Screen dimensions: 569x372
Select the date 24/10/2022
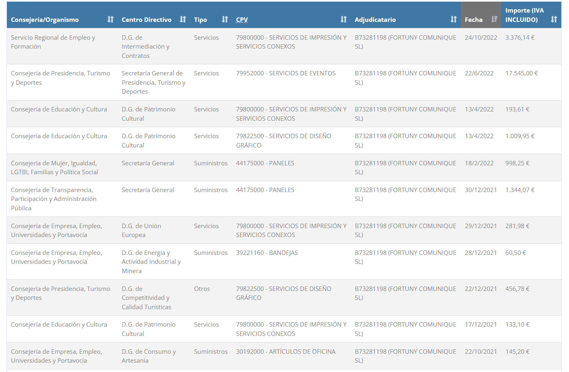pyautogui.click(x=481, y=38)
